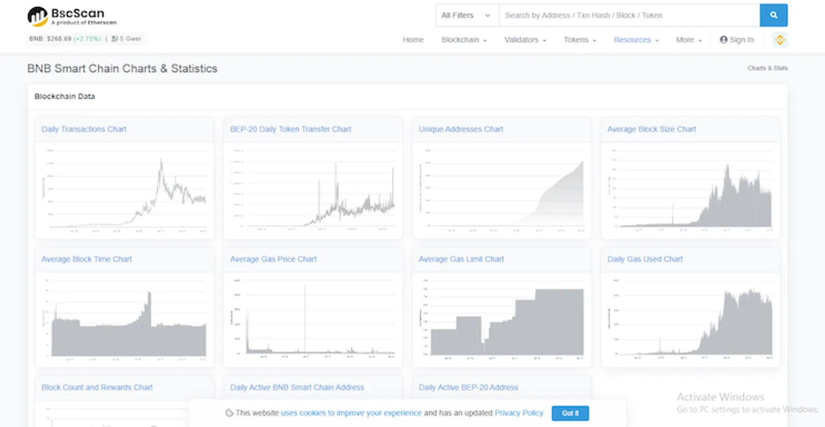Expand the More menu
The width and height of the screenshot is (825, 427).
(689, 40)
